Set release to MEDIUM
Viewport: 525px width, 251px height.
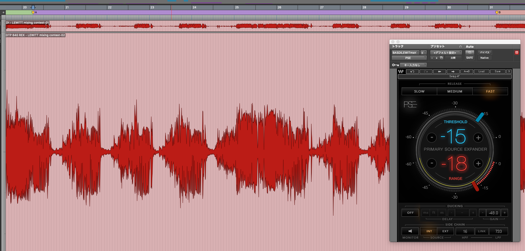click(x=455, y=91)
